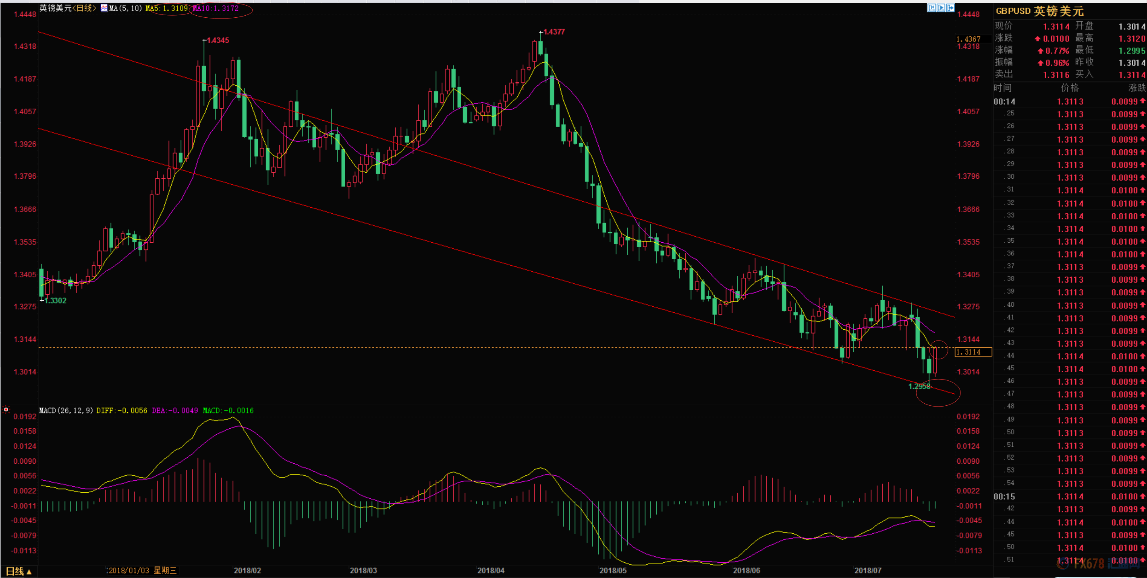Click the 00:14 tick row

coord(1070,101)
